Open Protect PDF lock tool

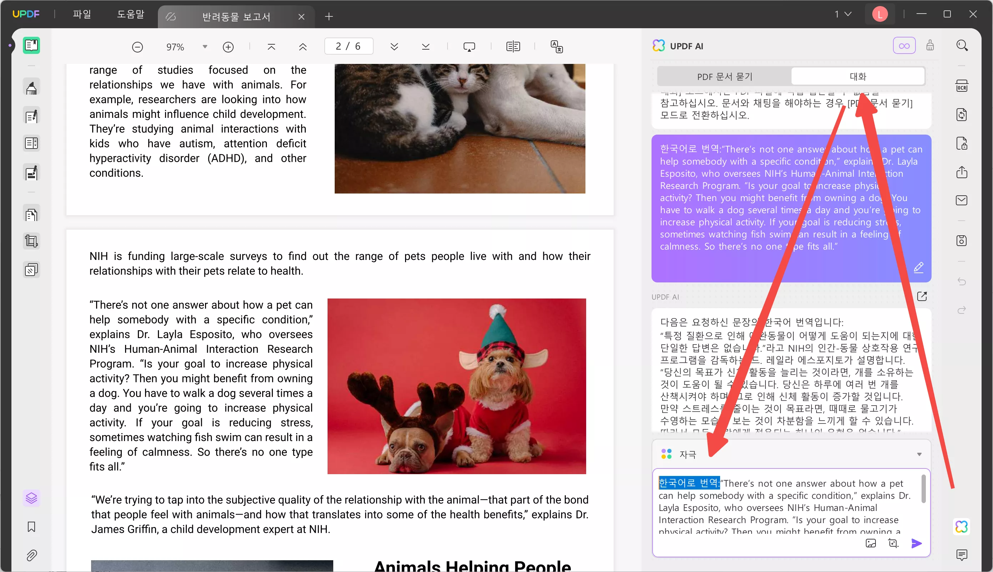[962, 144]
